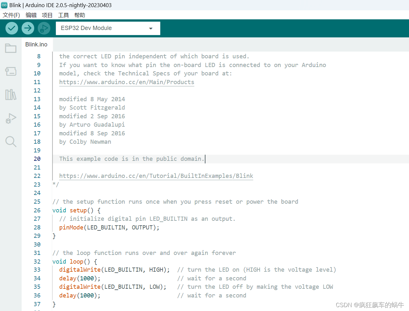Click '// the loop function runs over' comment
The height and width of the screenshot is (311, 409).
[144, 253]
